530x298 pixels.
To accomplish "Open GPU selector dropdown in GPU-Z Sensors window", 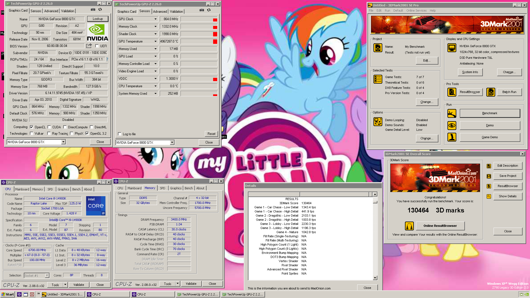I will coord(172,142).
